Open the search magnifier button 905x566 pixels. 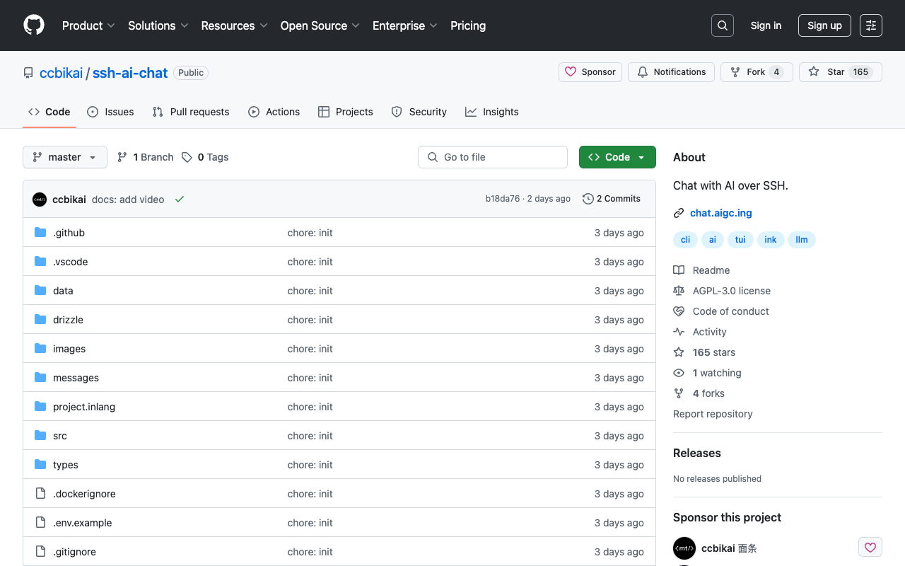[x=723, y=25]
